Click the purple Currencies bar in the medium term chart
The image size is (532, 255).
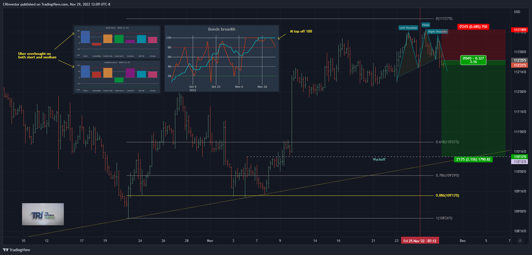click(130, 73)
